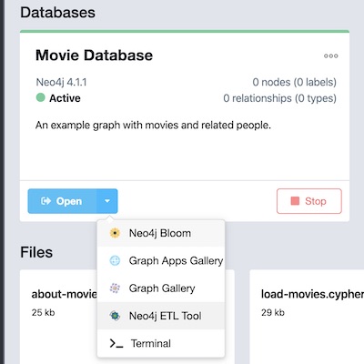Click the red stop square icon
The width and height of the screenshot is (364, 364).
pos(295,201)
